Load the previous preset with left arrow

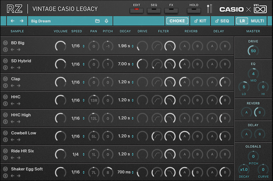[x=13, y=21]
